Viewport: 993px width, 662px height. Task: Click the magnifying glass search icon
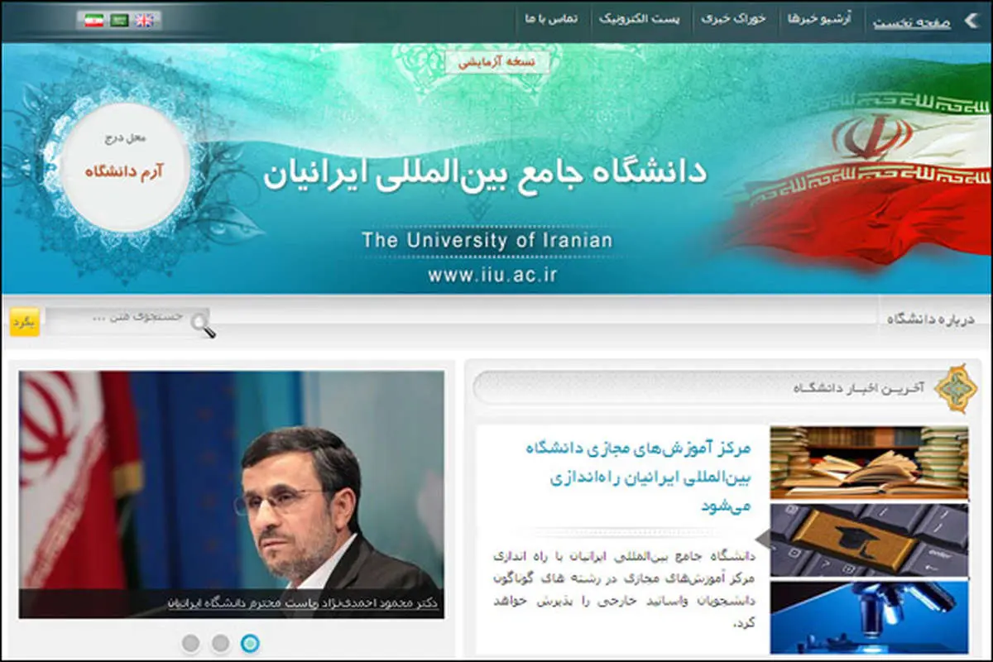(x=203, y=325)
